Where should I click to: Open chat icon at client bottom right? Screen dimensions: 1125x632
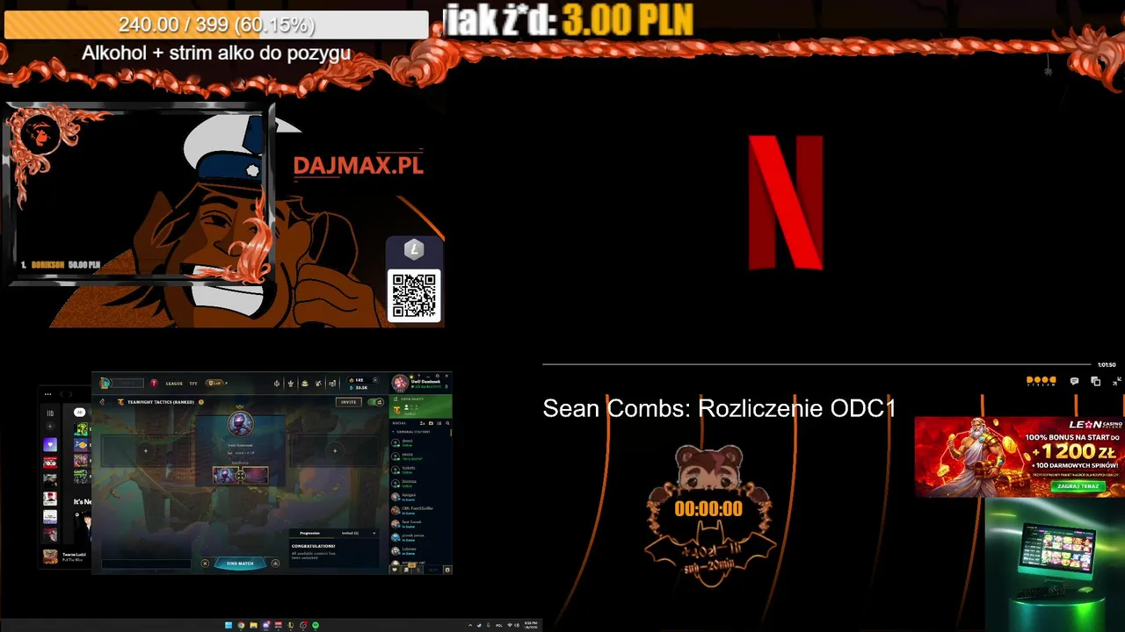pos(395,570)
